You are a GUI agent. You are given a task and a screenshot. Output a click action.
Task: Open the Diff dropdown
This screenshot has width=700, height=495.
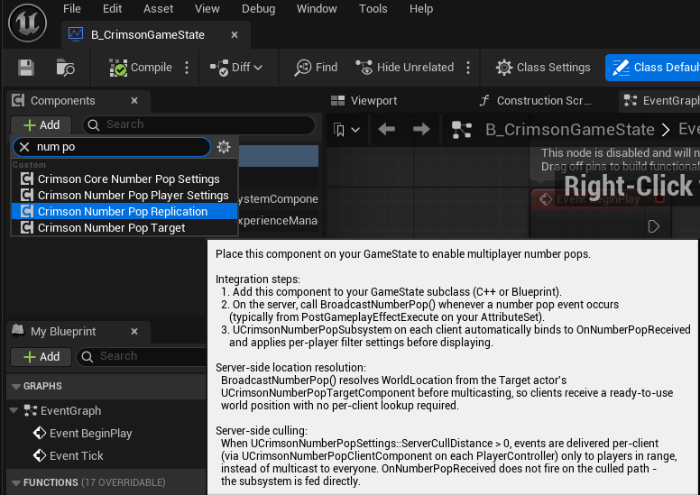tap(236, 68)
